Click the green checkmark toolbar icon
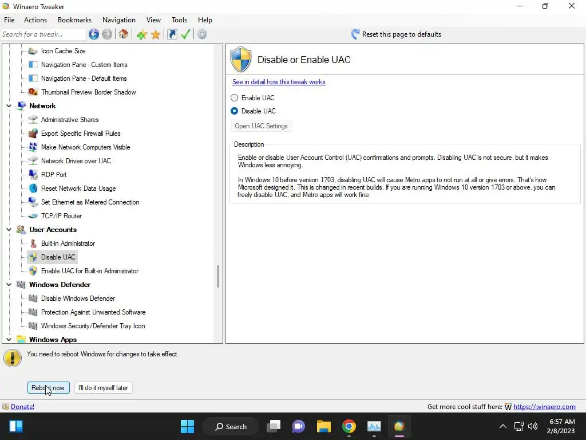Viewport: 586px width, 440px height. pyautogui.click(x=185, y=34)
